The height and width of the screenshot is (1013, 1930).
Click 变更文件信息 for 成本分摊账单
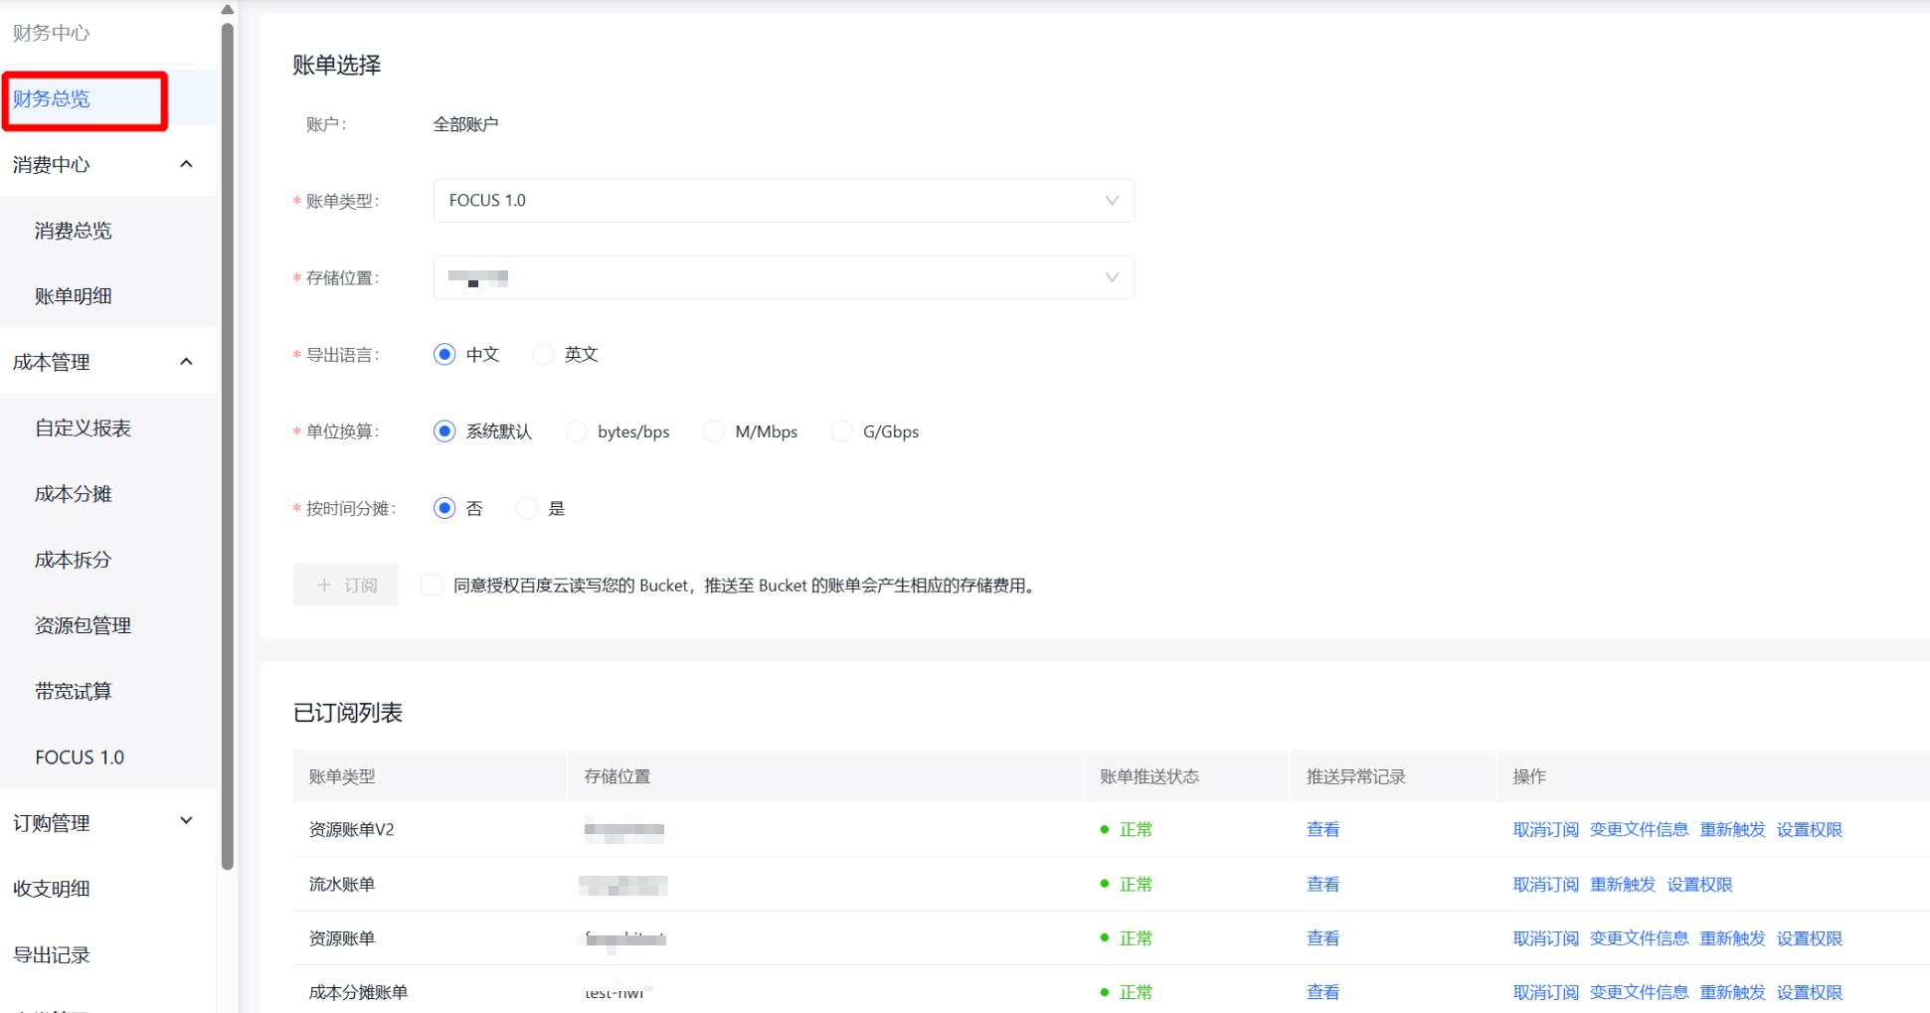click(1639, 992)
